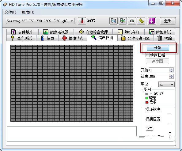Open the 磁盘监视器 disk monitor tab
This screenshot has height=151, width=182.
point(56,32)
